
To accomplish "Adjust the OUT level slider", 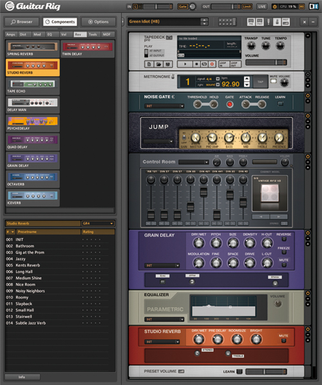I will pos(225,6).
